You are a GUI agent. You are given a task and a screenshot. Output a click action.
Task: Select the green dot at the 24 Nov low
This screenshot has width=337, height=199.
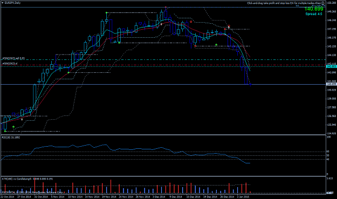(x=119, y=43)
